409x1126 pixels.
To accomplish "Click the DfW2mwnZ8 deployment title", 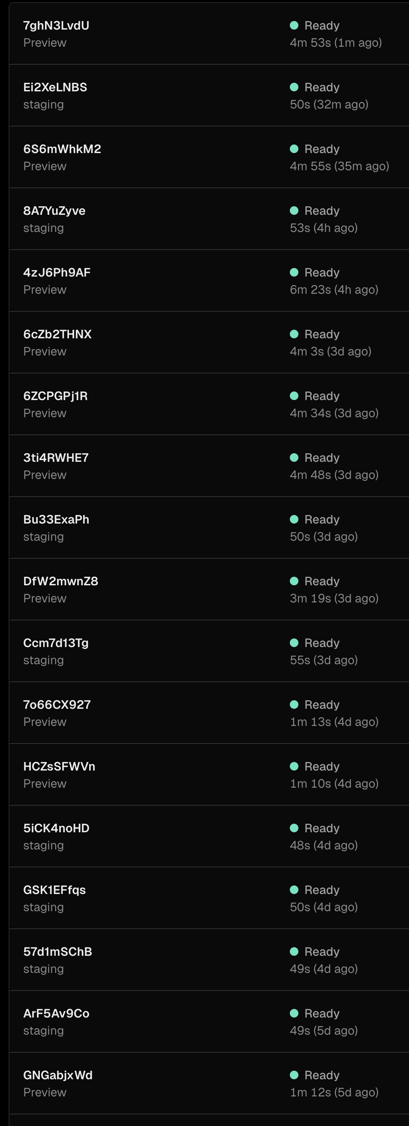I will pos(61,581).
